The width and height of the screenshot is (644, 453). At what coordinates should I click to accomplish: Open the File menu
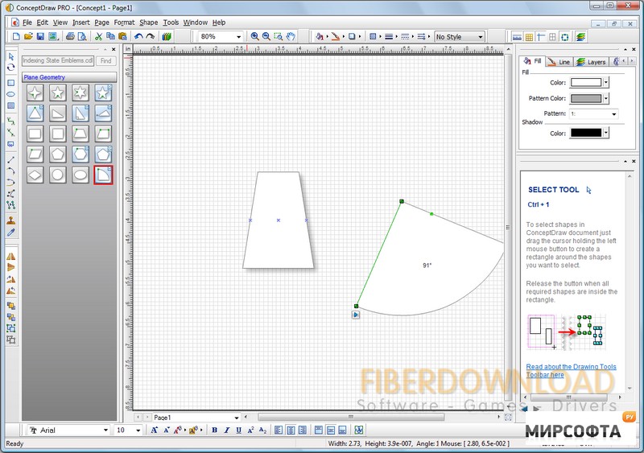click(x=27, y=23)
